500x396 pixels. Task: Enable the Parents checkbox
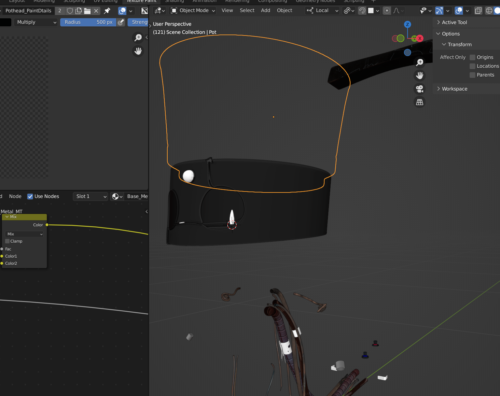[472, 75]
